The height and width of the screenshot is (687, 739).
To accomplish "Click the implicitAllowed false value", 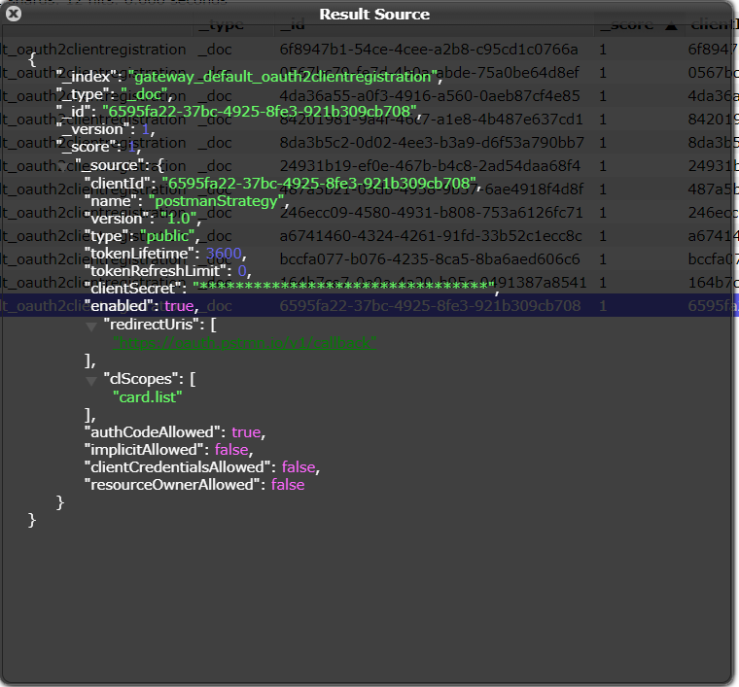I will click(x=233, y=449).
